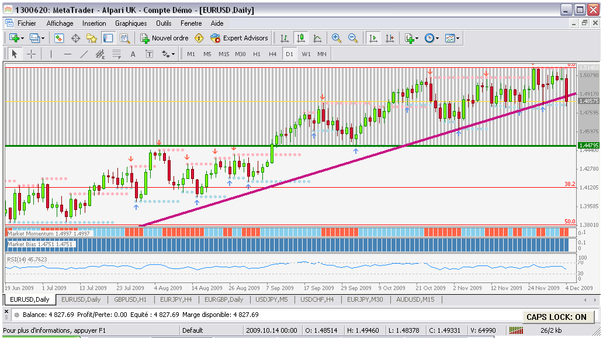Click the Nouvel ordre button
The image size is (603, 338).
(x=165, y=38)
